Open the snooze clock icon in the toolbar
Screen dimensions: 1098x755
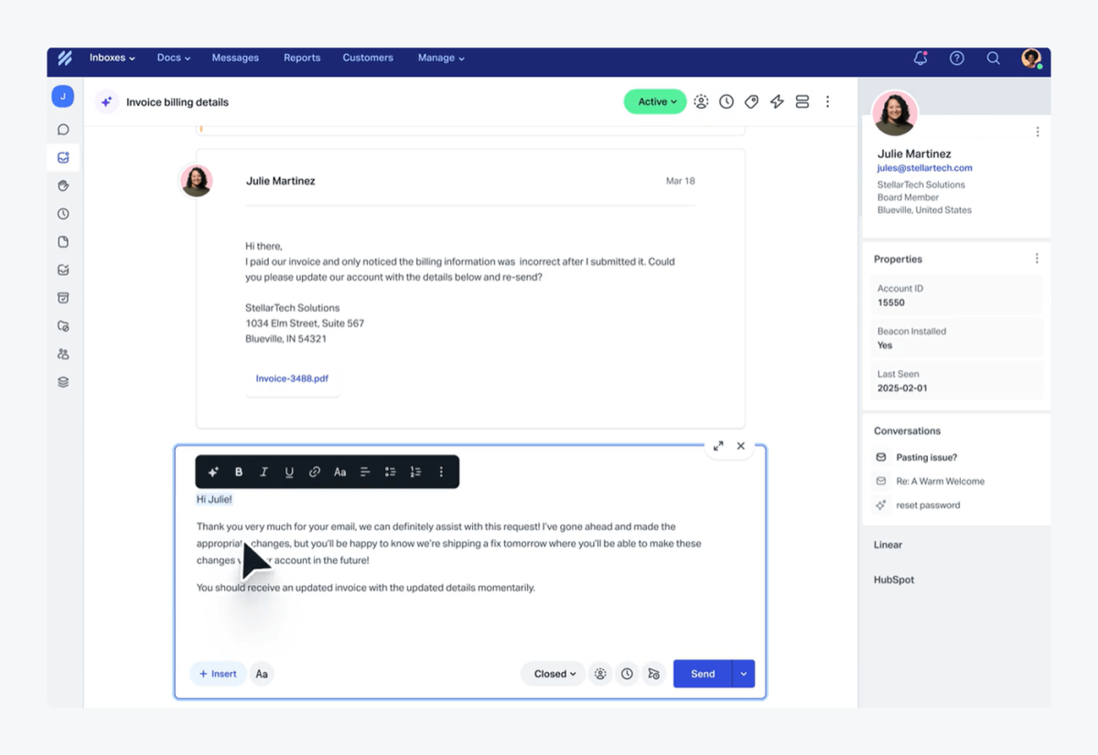727,101
